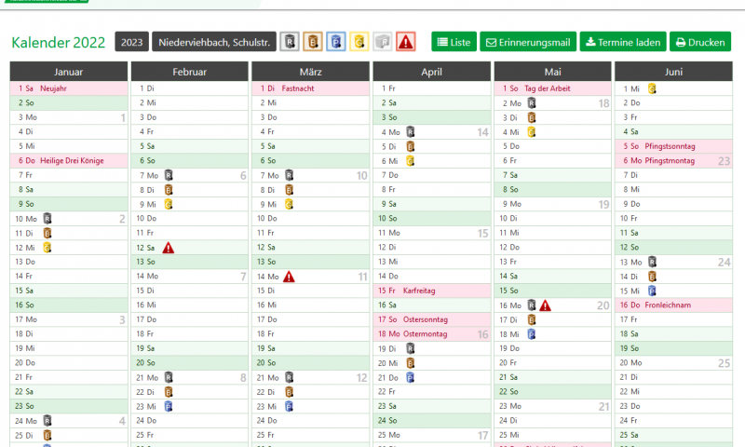Screen dimensions: 745x447
Task: Click the light gray disabled bin filter icon
Action: click(383, 42)
